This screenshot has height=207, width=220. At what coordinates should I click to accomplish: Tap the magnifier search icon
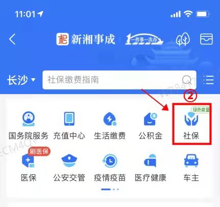coord(187,80)
